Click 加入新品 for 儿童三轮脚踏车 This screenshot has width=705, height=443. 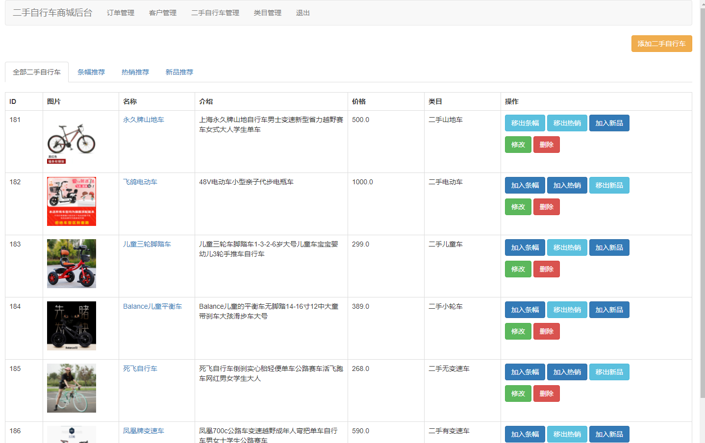(609, 247)
